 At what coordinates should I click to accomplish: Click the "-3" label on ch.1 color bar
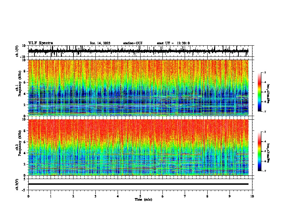[x=265, y=72]
